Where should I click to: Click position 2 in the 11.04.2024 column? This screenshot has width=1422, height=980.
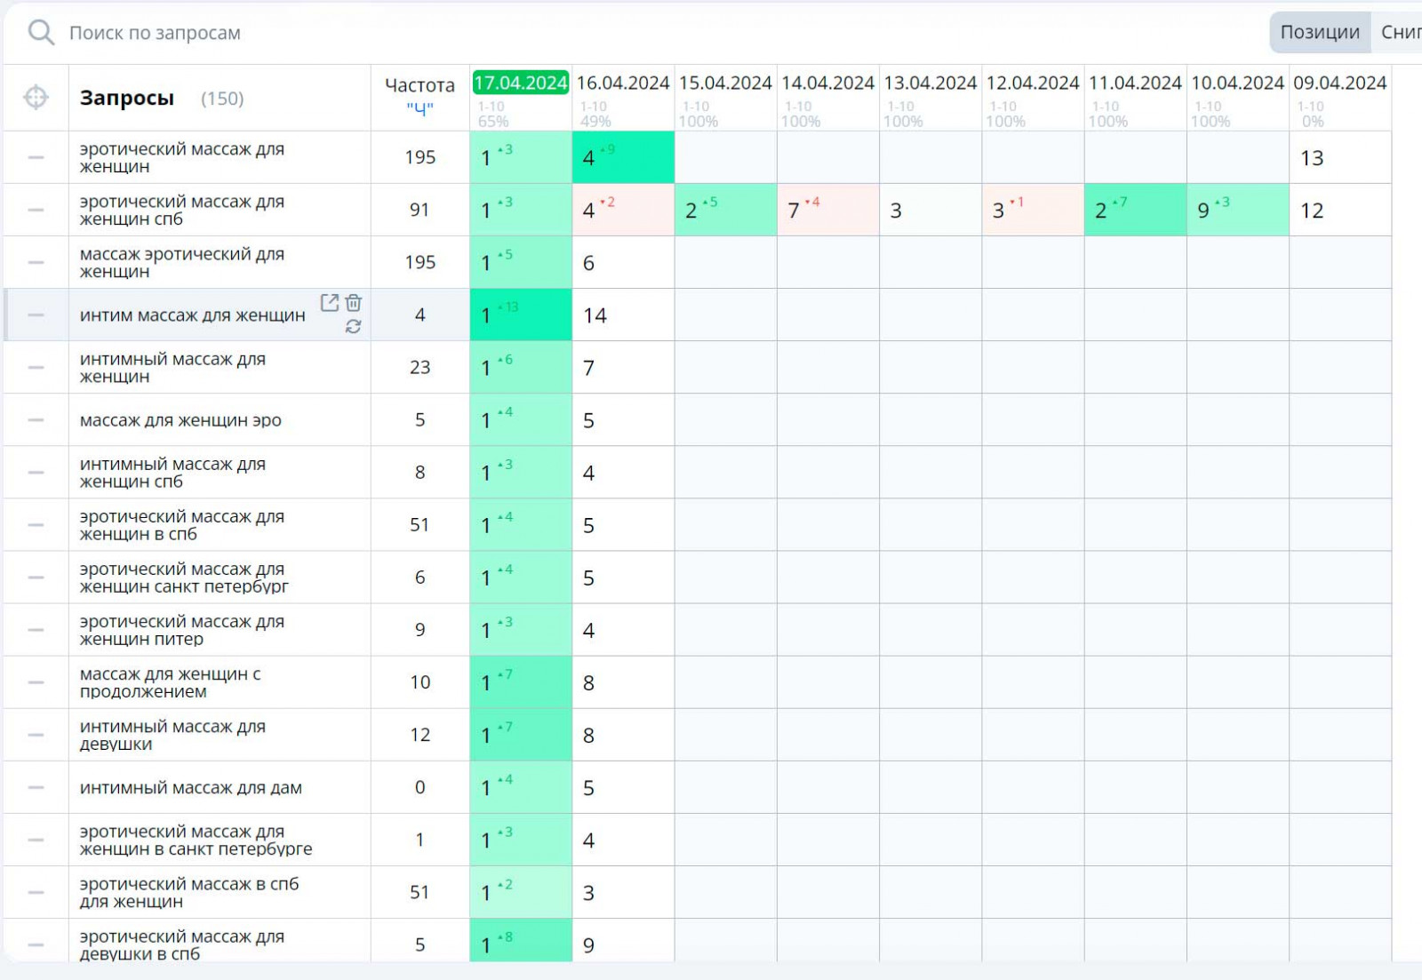pyautogui.click(x=1100, y=211)
